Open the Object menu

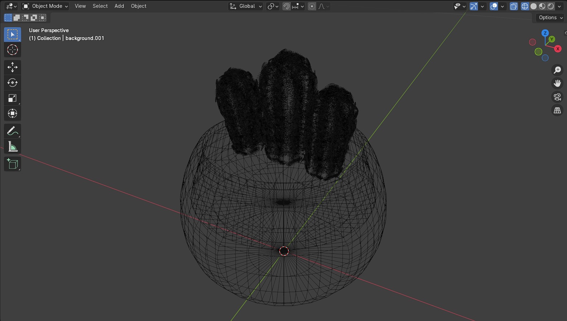(x=139, y=6)
